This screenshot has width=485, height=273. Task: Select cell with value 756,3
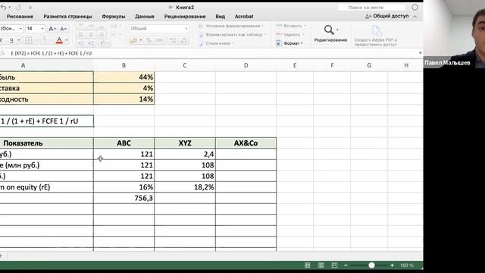tap(124, 198)
